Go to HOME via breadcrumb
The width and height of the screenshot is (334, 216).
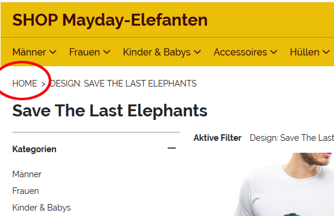coord(24,84)
